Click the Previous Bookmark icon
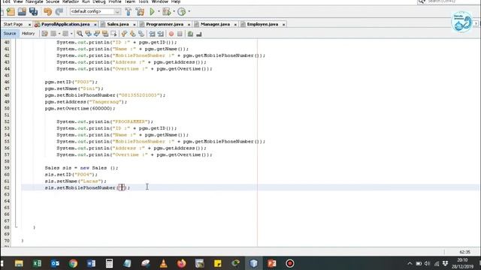Screen dimensions: 481x270 click(x=124, y=34)
